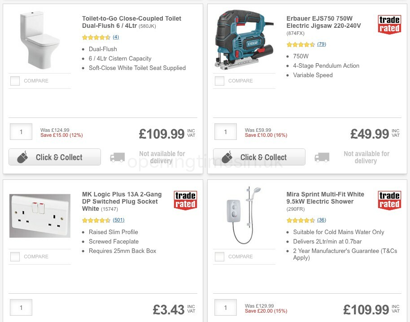410x322 pixels.
Task: Click the mouse icon in the toilet's Click & Collect button
Action: point(23,157)
